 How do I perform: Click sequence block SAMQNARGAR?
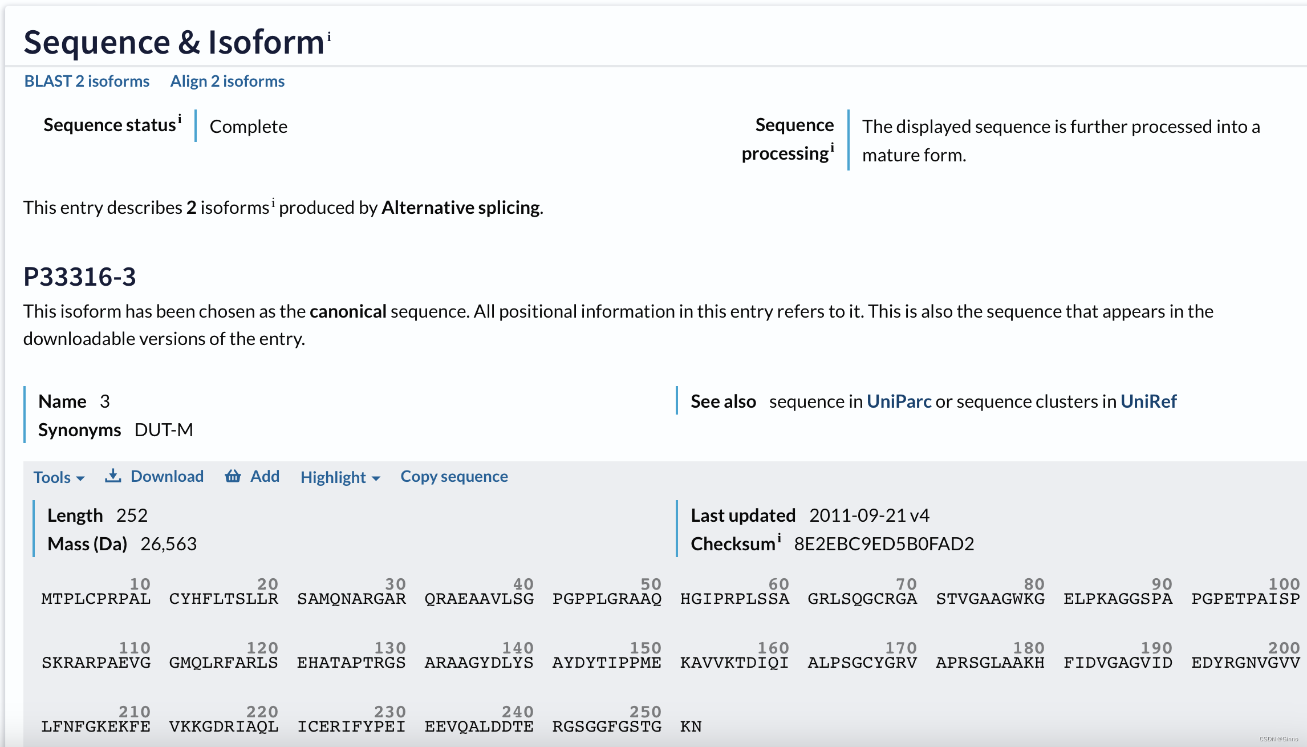tap(351, 599)
